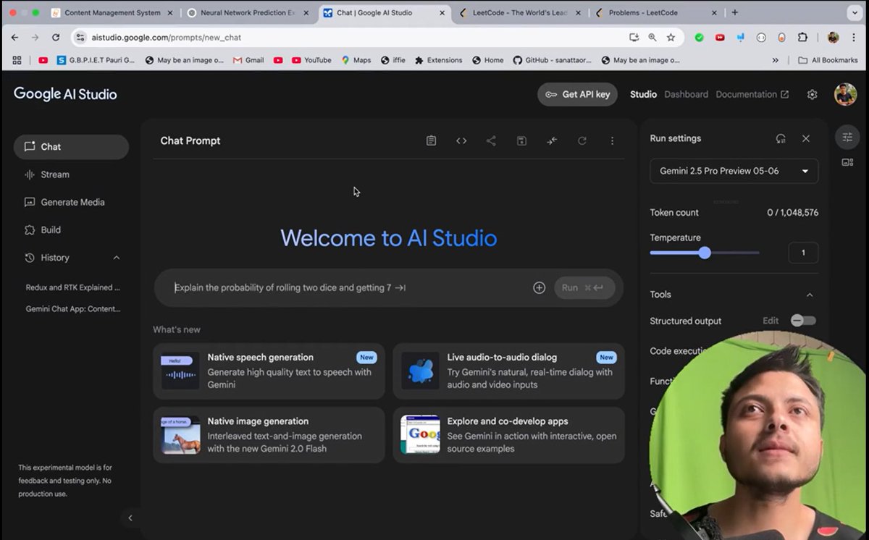The width and height of the screenshot is (869, 540).
Task: Click the browser back arrow
Action: pyautogui.click(x=14, y=37)
